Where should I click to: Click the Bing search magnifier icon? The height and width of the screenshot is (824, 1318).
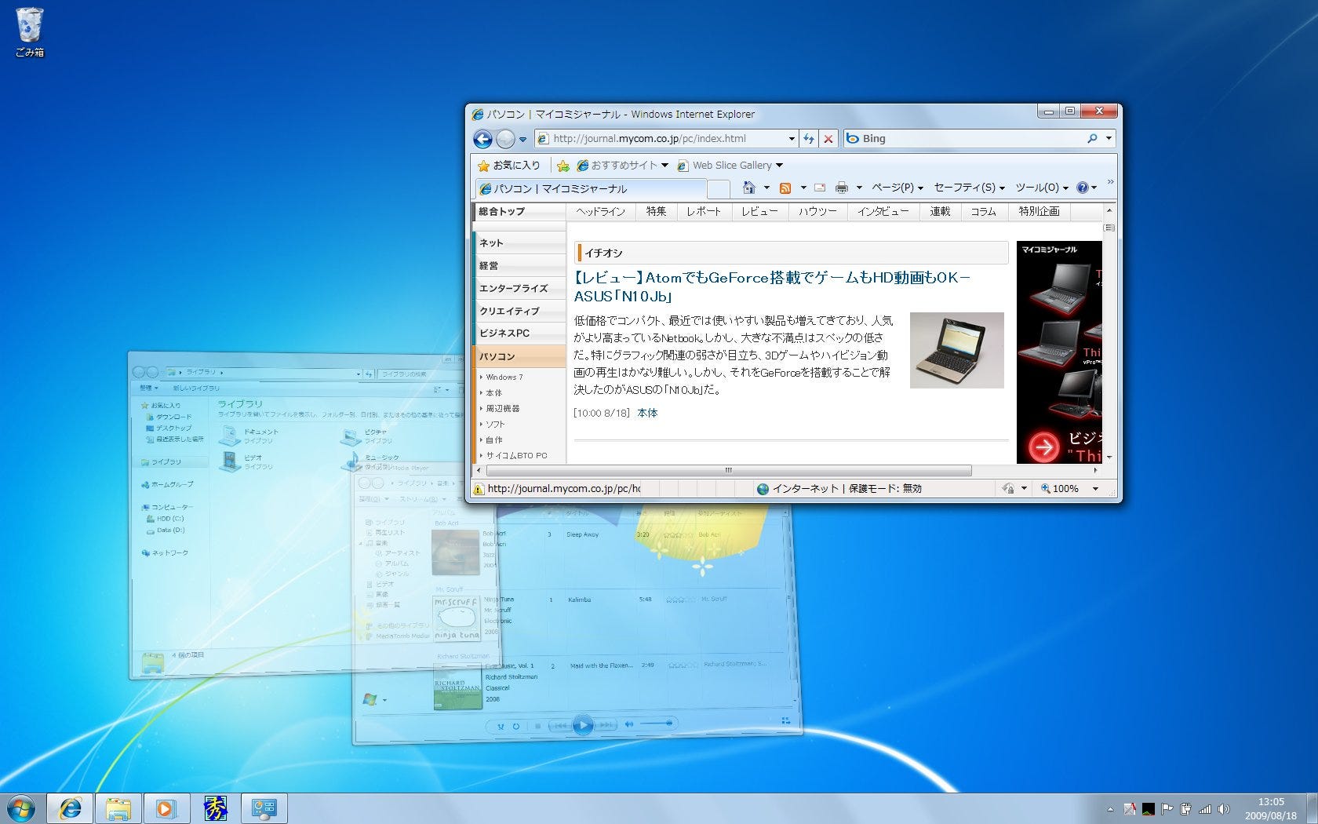(1092, 138)
